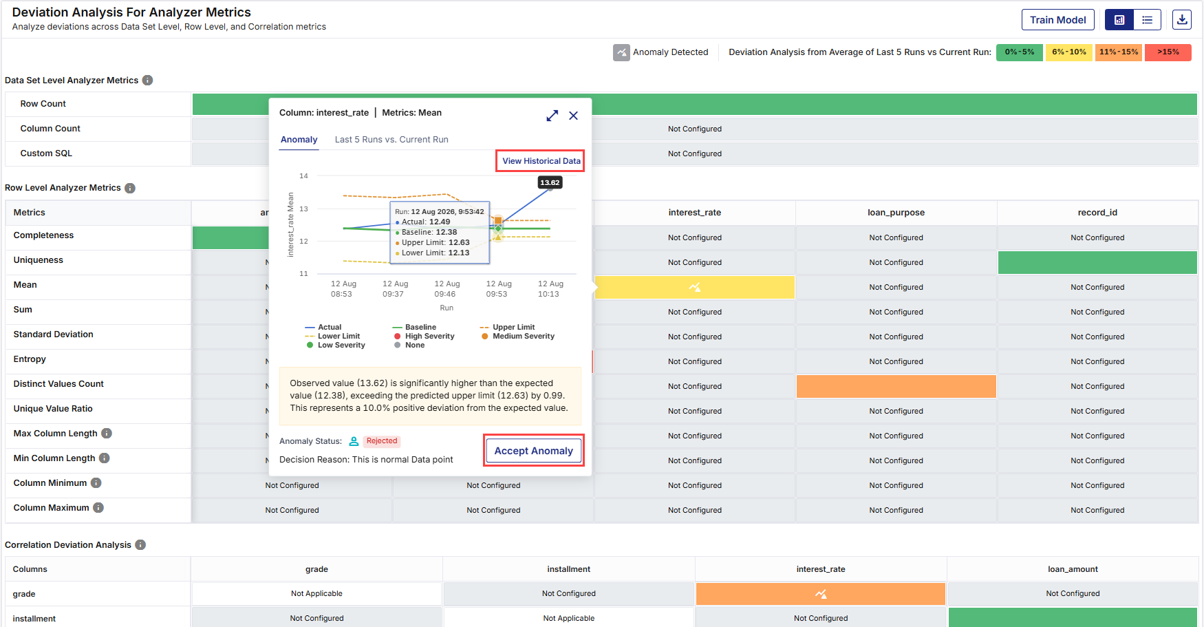Click the user icon beside Anomaly Status
The width and height of the screenshot is (1204, 627).
point(354,441)
